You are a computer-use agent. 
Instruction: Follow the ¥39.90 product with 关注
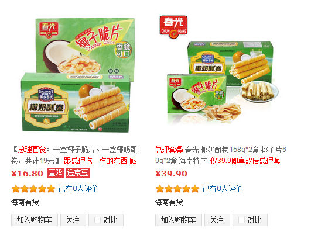point(217,220)
